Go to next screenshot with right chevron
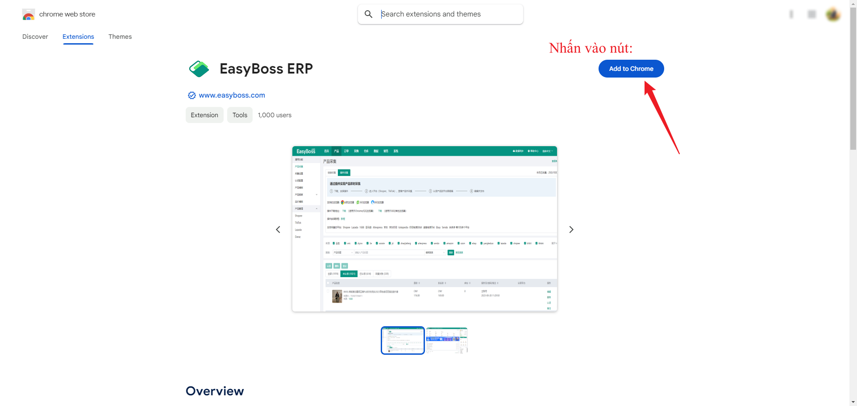 (x=571, y=230)
